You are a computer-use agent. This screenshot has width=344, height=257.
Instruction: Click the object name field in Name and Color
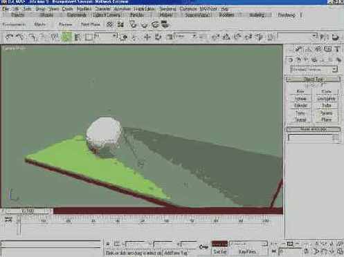tap(310, 137)
